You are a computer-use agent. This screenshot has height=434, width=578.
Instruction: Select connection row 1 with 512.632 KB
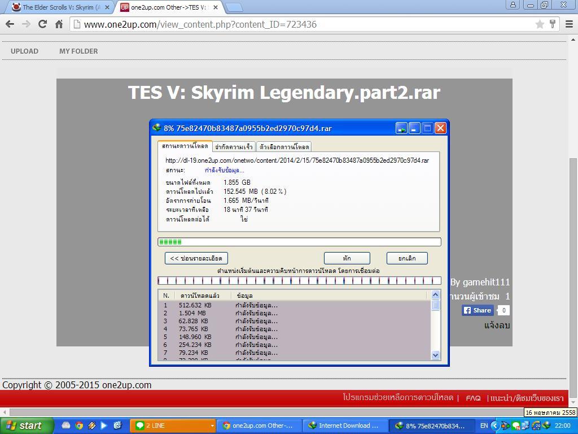(295, 305)
